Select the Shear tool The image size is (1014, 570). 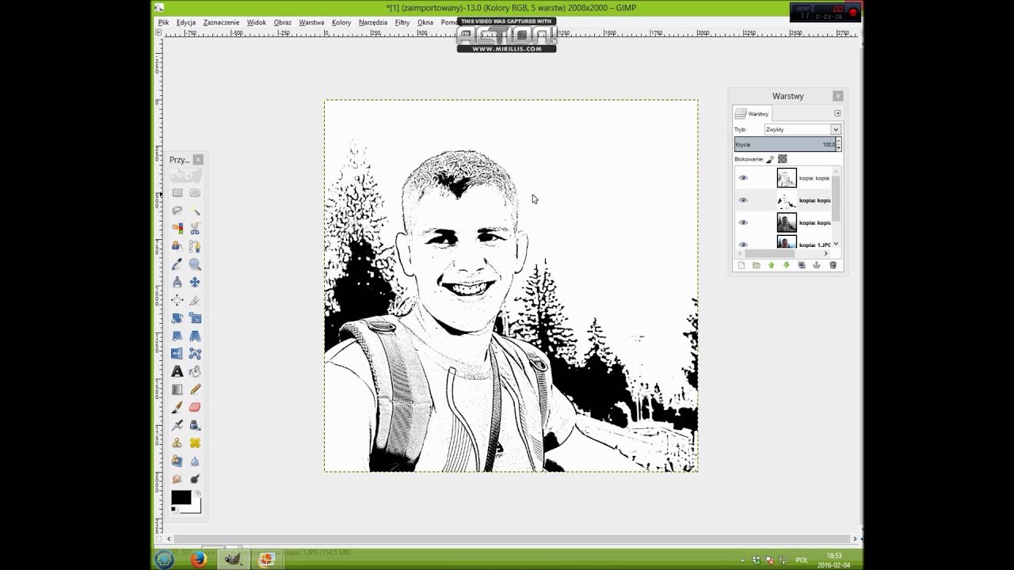(x=177, y=336)
